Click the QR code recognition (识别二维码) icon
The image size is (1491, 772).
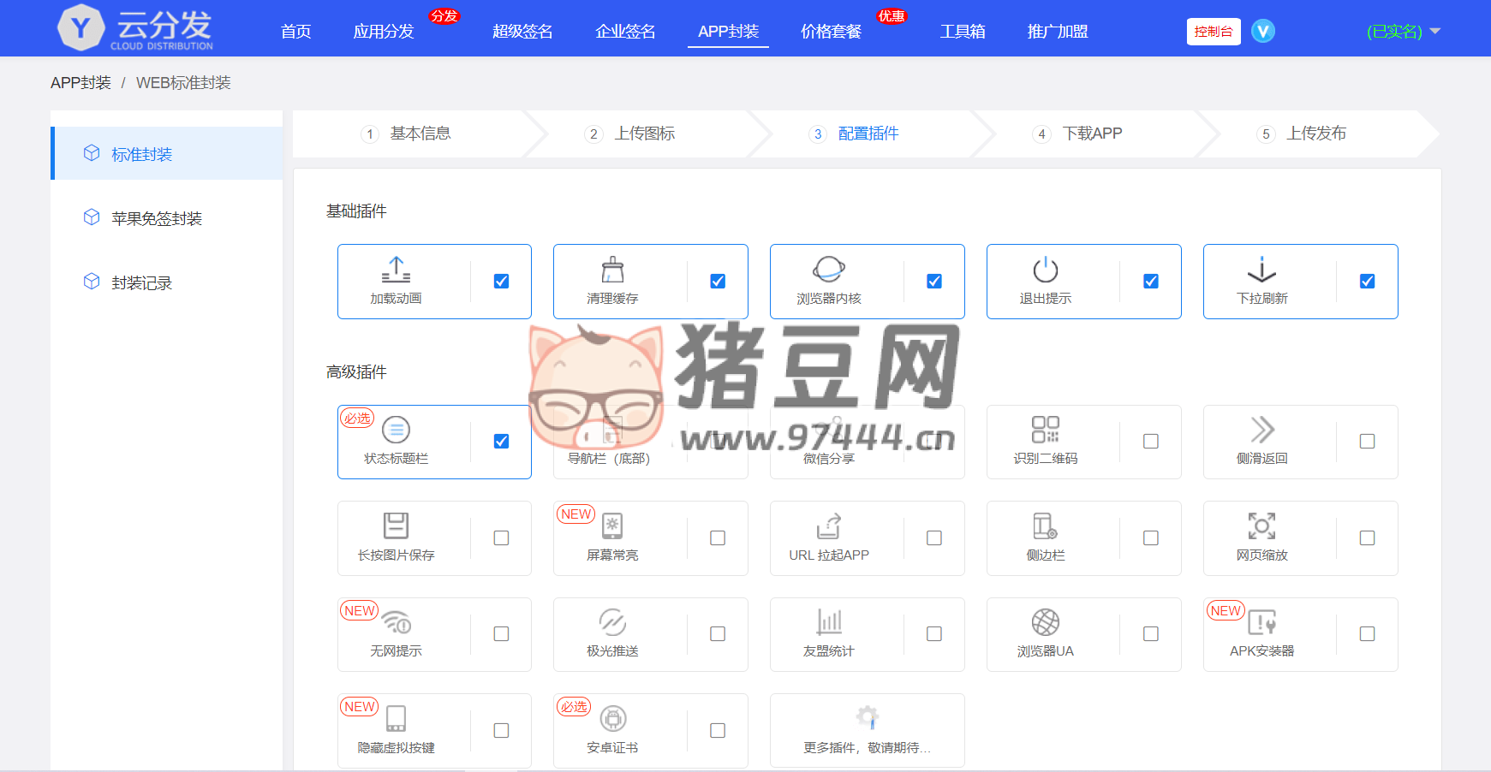click(1046, 430)
